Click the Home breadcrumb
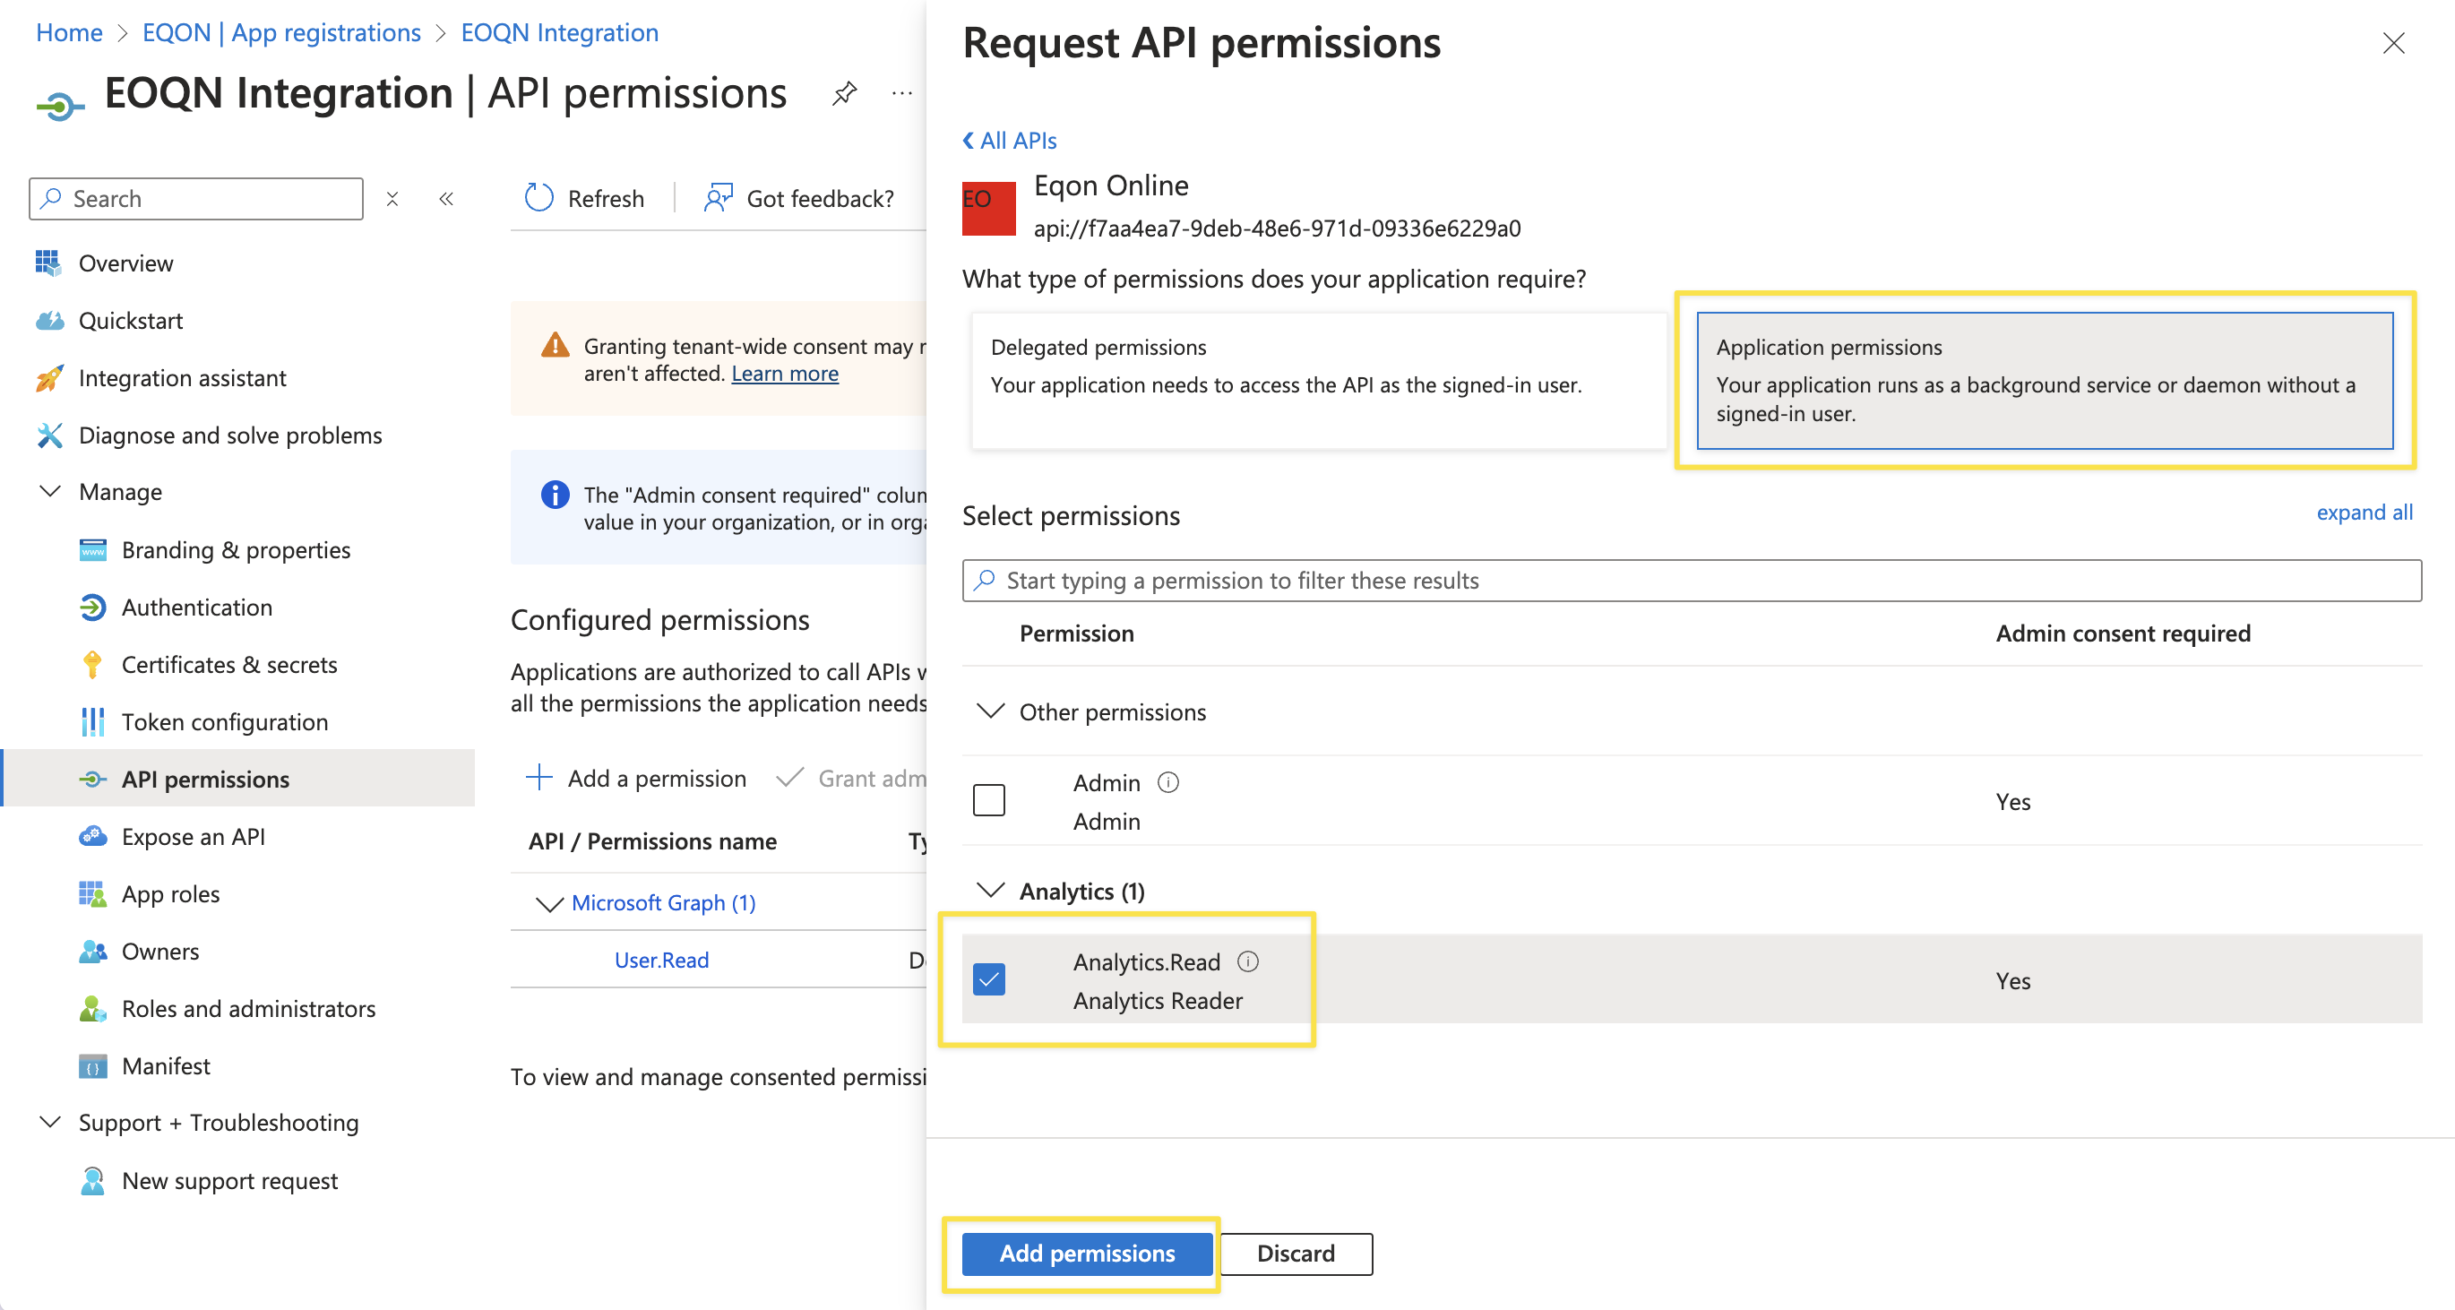 (x=69, y=32)
